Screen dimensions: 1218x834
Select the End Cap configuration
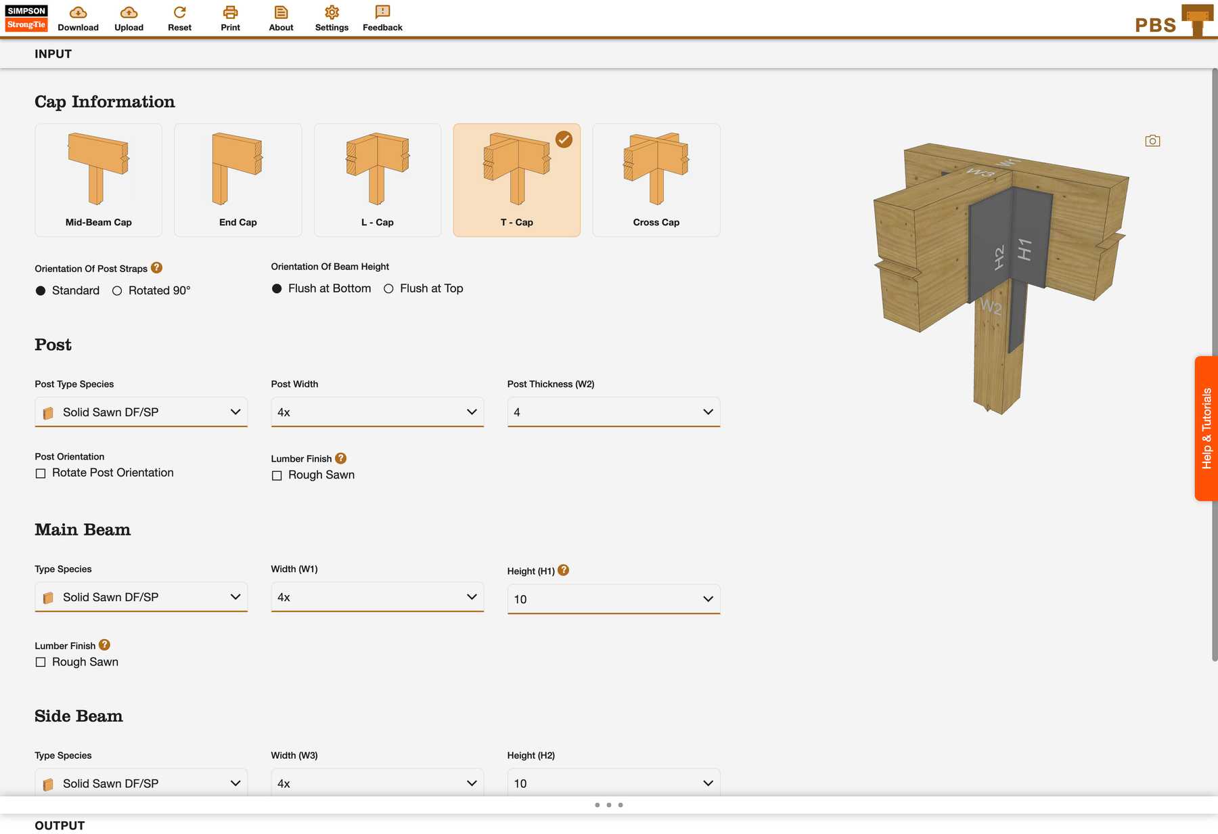pos(238,180)
